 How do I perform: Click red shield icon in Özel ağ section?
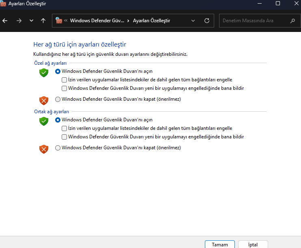click(44, 101)
